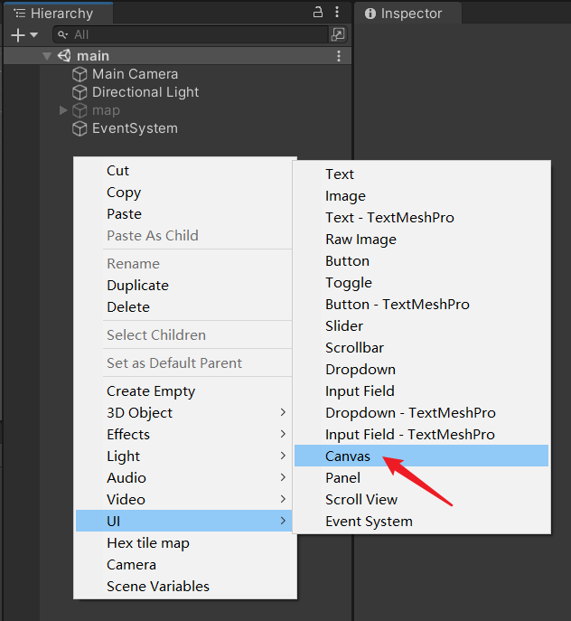Expand the map object foldout arrow

coord(63,110)
